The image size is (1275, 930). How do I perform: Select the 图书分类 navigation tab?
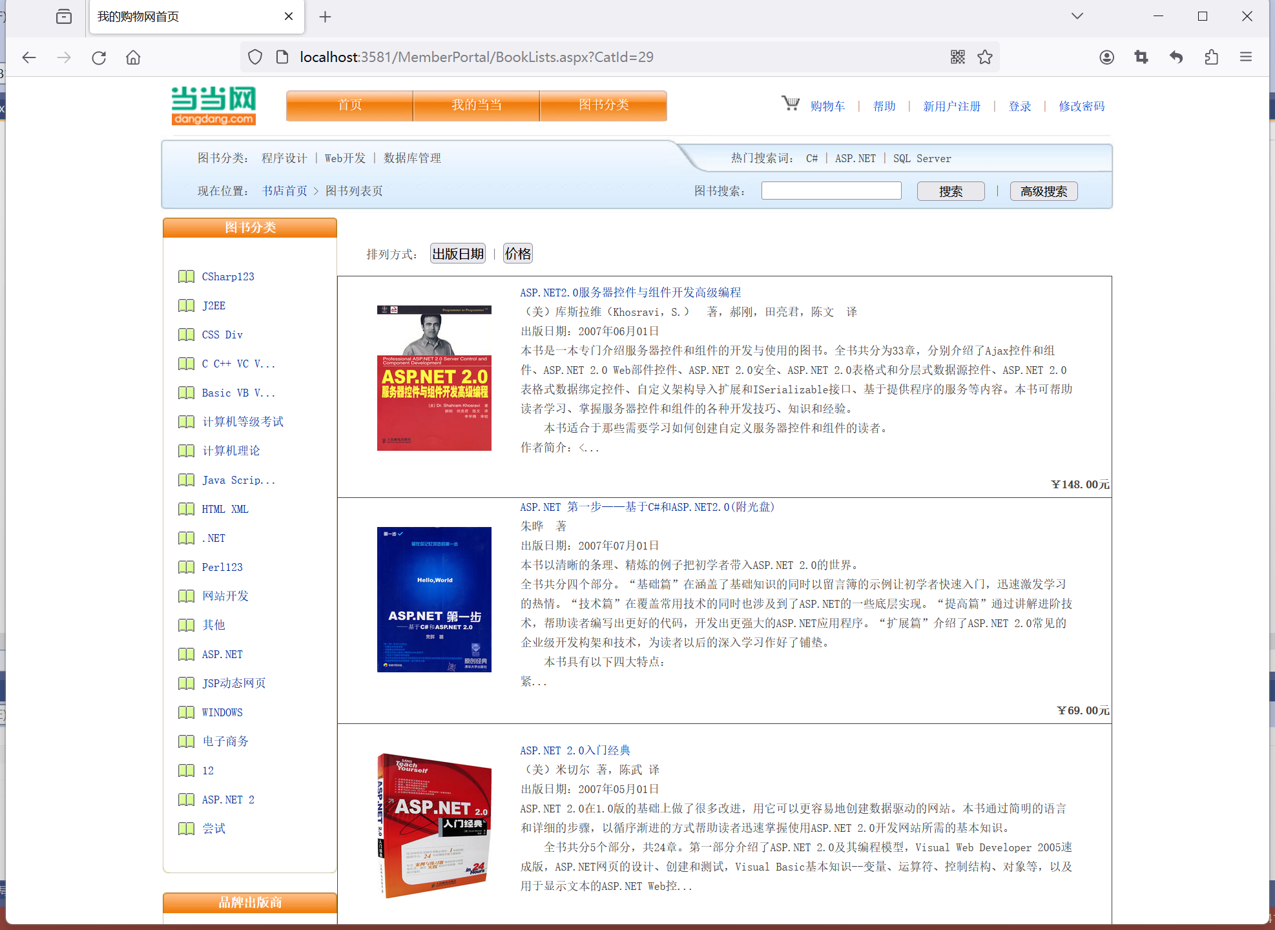click(603, 105)
